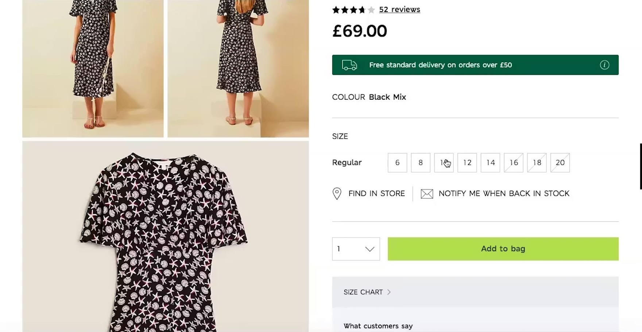Expand the Size Chart section

(363, 292)
